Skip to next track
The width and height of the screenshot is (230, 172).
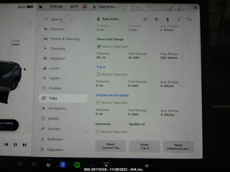point(24,145)
